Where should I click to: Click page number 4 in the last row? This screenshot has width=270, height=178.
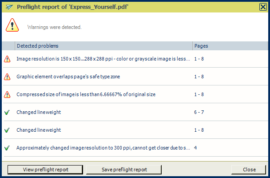coord(195,148)
